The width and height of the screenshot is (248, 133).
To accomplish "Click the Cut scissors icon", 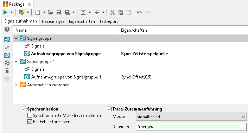I will coord(113,12).
